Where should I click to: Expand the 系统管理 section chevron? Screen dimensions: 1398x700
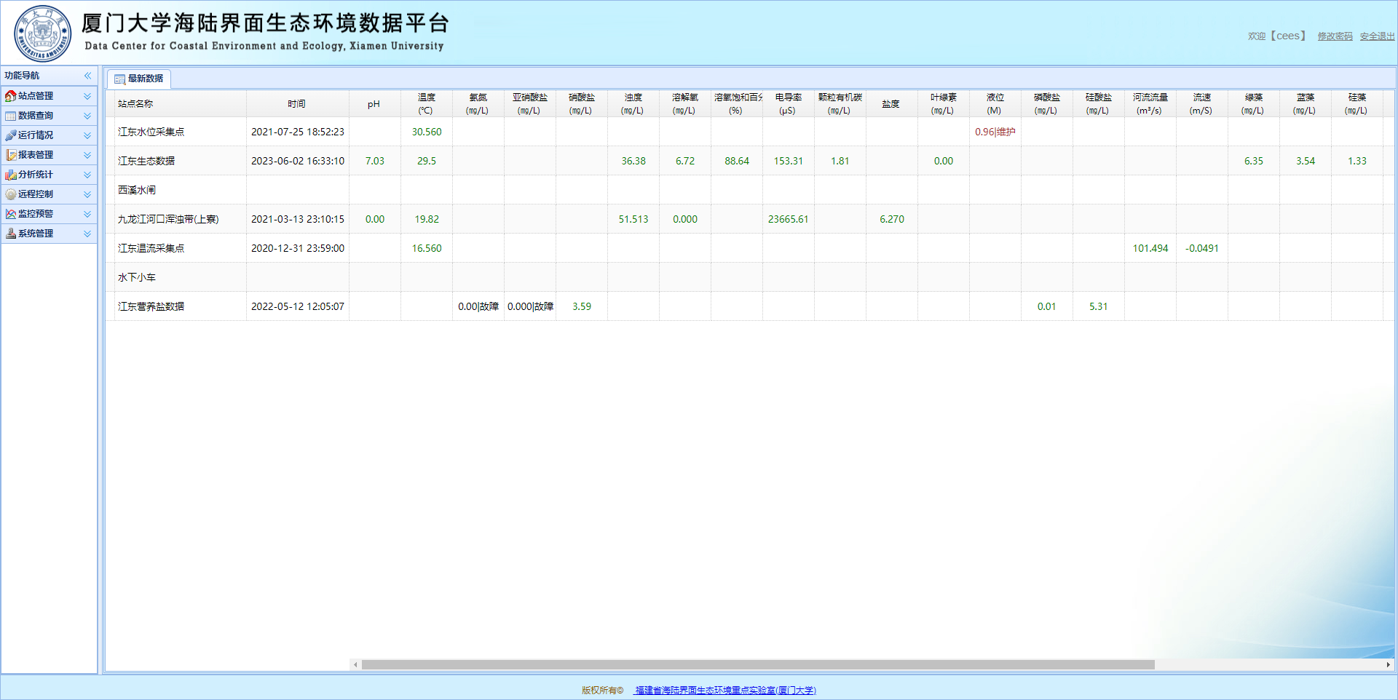87,234
